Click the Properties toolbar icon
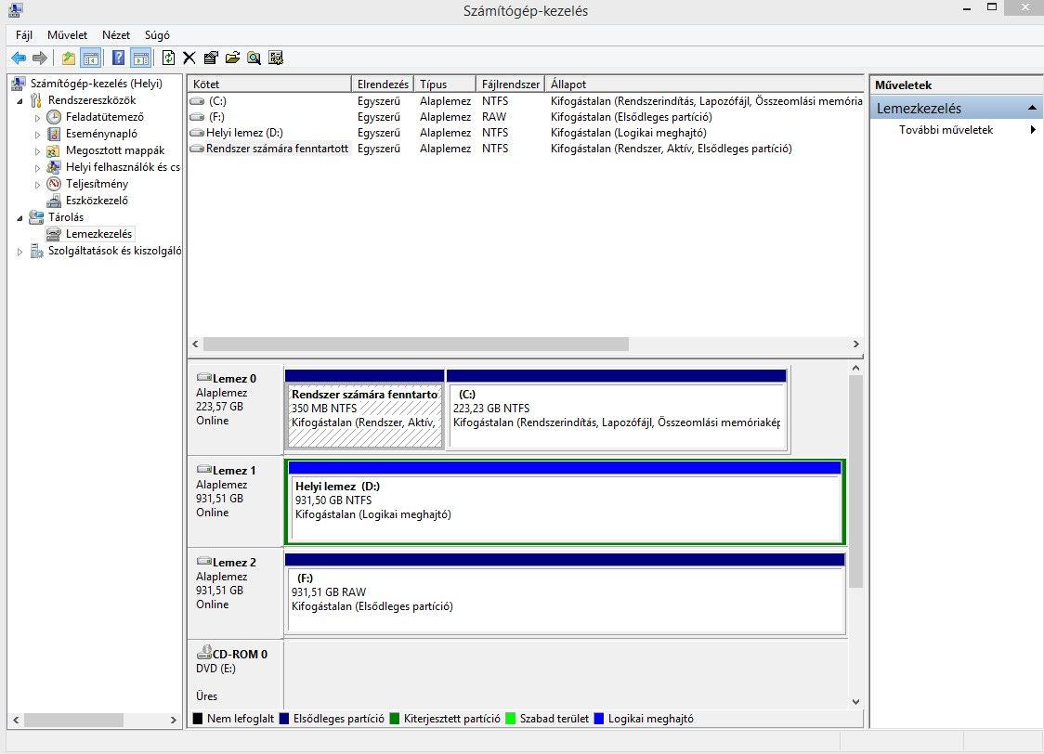This screenshot has height=754, width=1044. coord(211,58)
